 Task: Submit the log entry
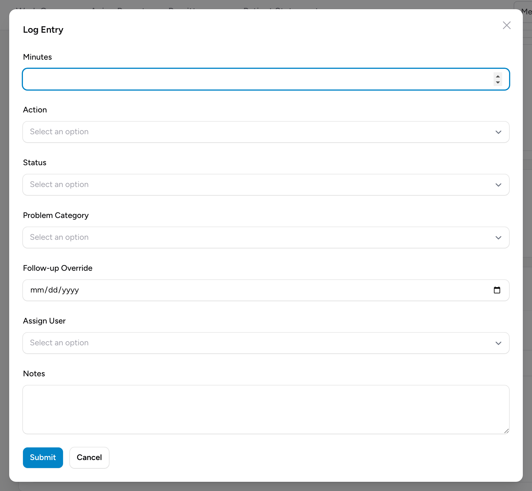click(x=43, y=458)
